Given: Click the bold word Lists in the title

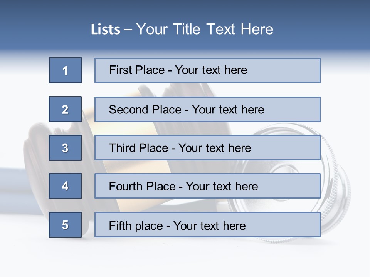Looking at the screenshot, I should pyautogui.click(x=106, y=29).
